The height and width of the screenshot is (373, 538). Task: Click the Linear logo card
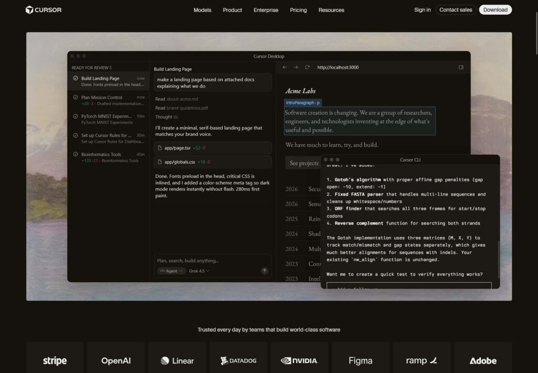coord(177,358)
